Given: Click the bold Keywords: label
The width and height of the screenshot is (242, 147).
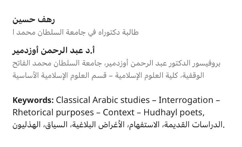Looking at the screenshot, I should point(33,100).
